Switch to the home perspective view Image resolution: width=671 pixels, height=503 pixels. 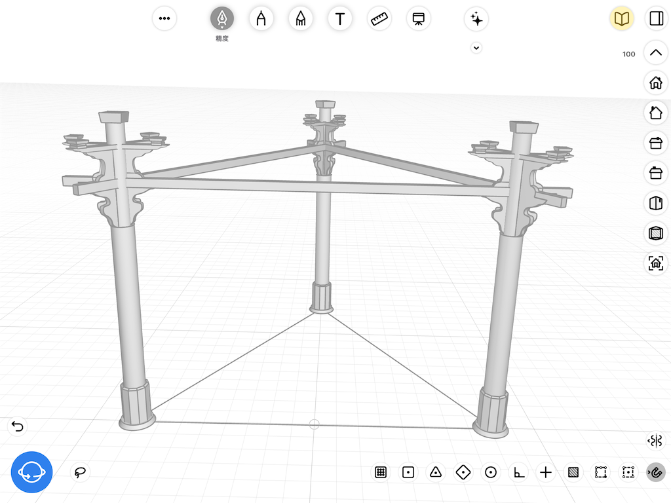tap(655, 83)
